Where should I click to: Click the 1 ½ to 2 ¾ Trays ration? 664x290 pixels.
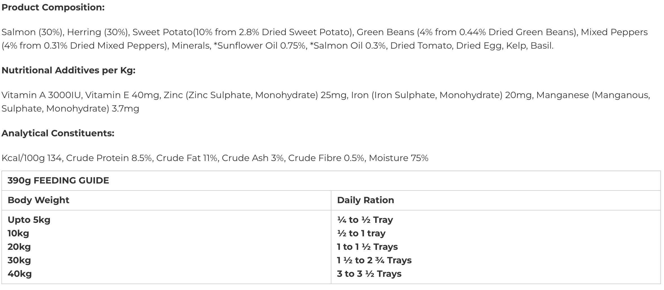(x=374, y=260)
